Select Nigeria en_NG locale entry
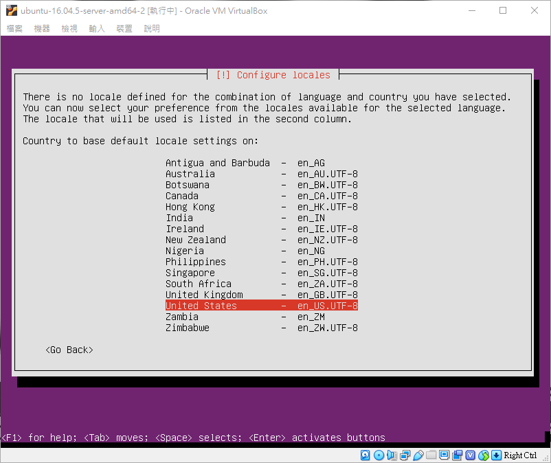551x463 pixels. pyautogui.click(x=262, y=251)
